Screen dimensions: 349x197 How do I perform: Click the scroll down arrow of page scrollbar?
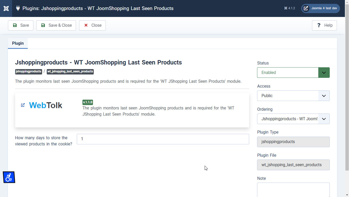(x=347, y=195)
